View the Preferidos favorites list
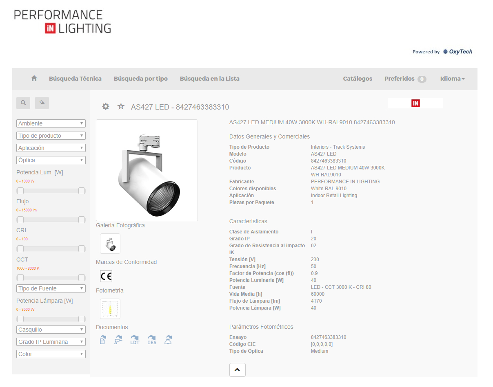Screen dimensions: 493x387 tap(405, 79)
